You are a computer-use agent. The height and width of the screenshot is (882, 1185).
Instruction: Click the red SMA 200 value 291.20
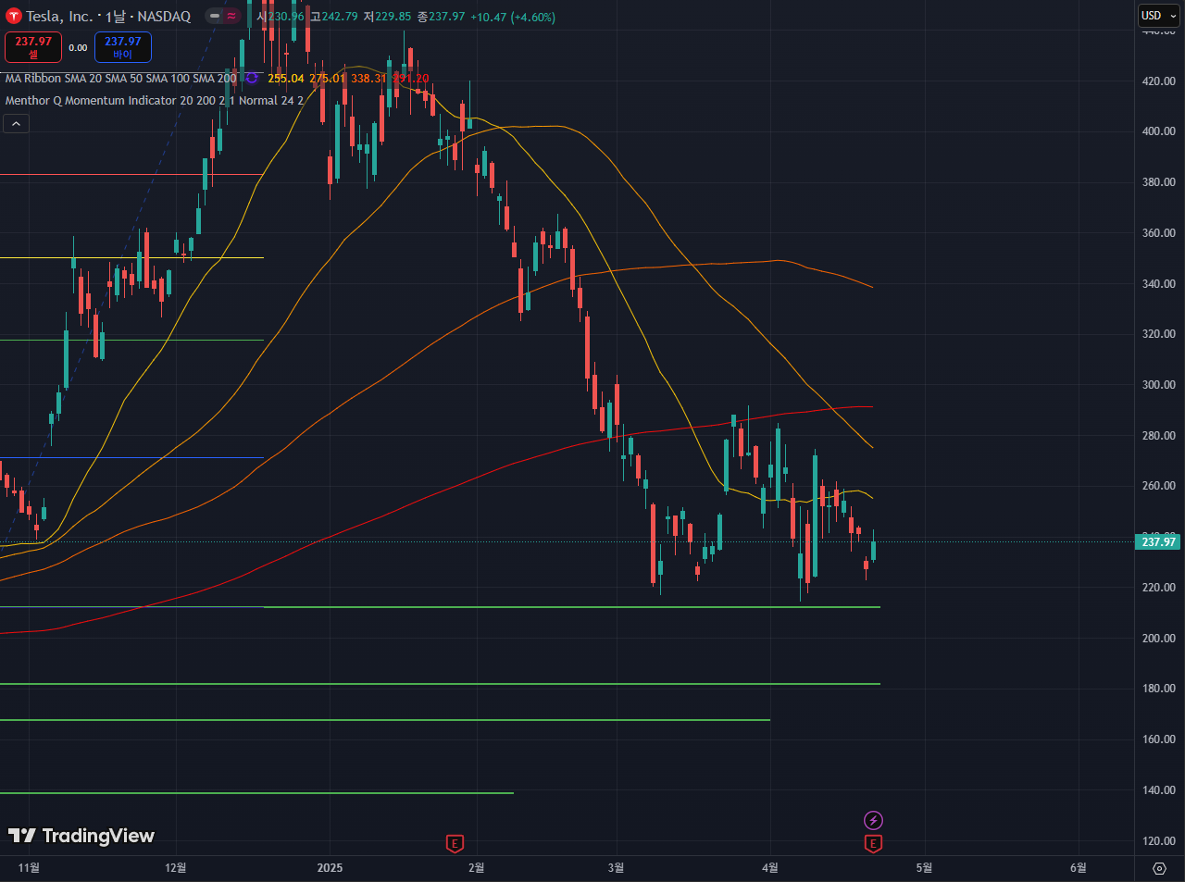(x=411, y=79)
